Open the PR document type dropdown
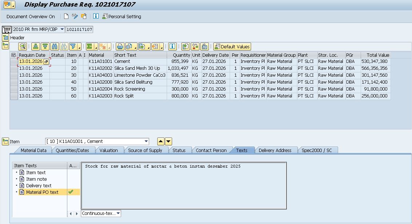This screenshot has height=224, width=412. (x=62, y=29)
